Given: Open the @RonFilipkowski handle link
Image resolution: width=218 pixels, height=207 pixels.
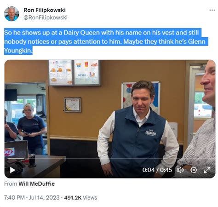Looking at the screenshot, I should [x=46, y=17].
